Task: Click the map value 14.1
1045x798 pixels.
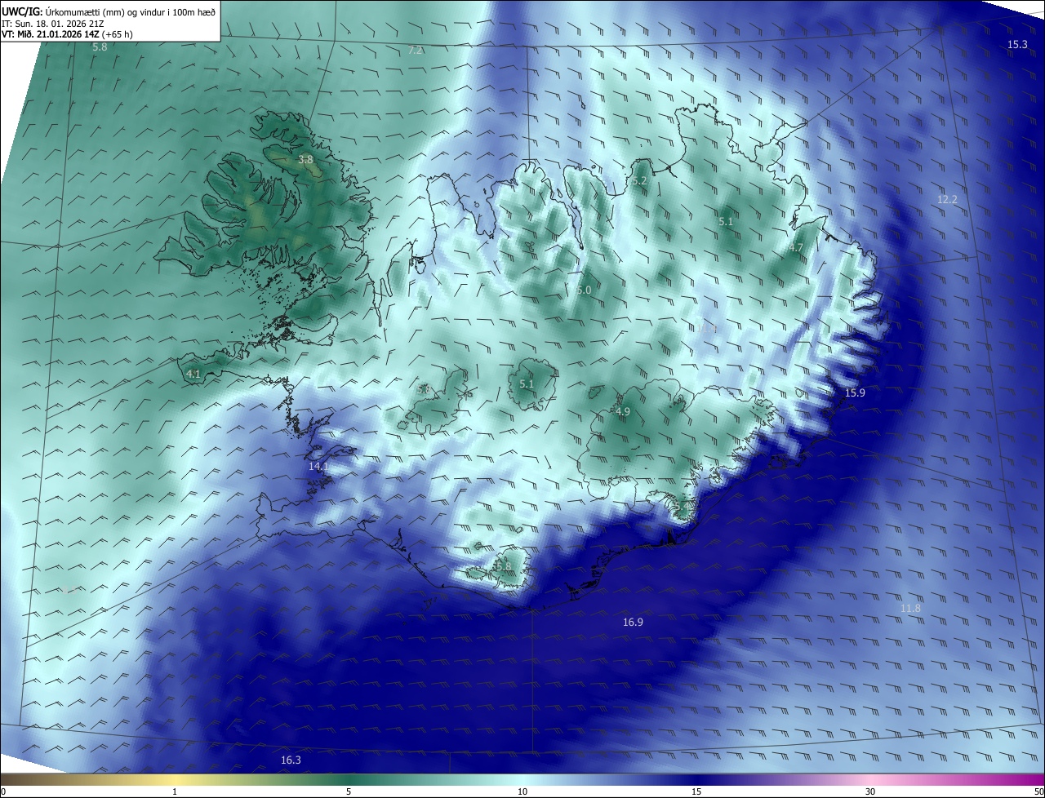Action: click(x=318, y=467)
